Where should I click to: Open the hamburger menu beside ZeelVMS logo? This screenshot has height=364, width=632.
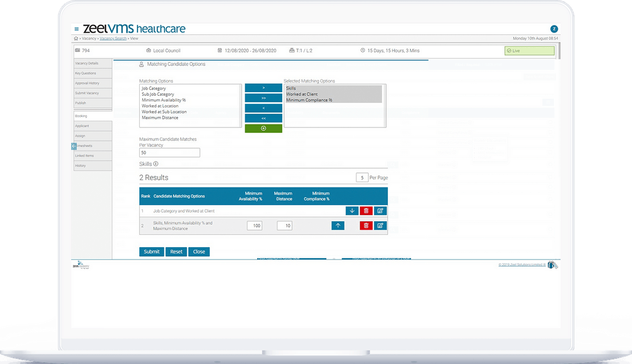(x=77, y=27)
